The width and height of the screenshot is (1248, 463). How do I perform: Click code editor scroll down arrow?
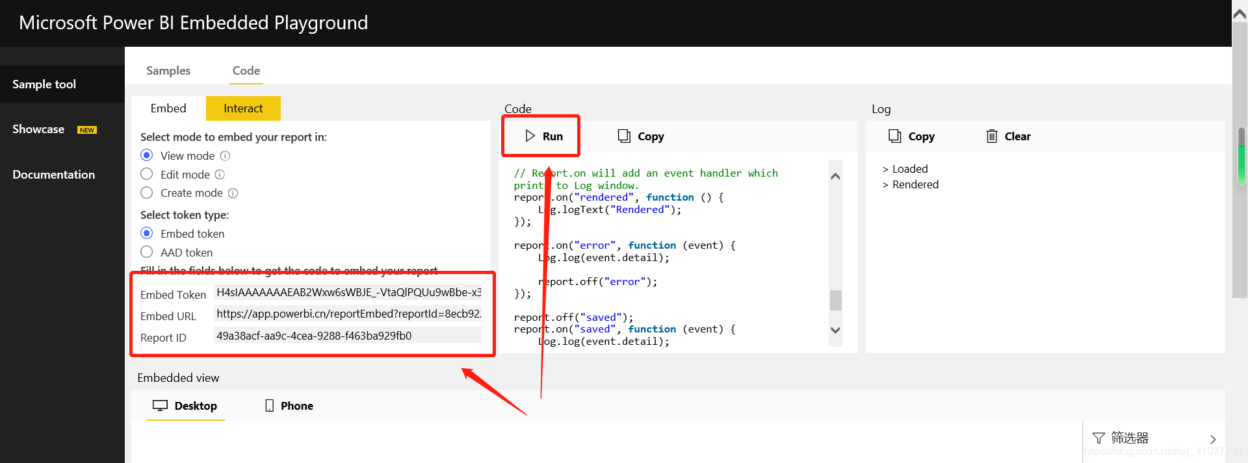pos(836,330)
